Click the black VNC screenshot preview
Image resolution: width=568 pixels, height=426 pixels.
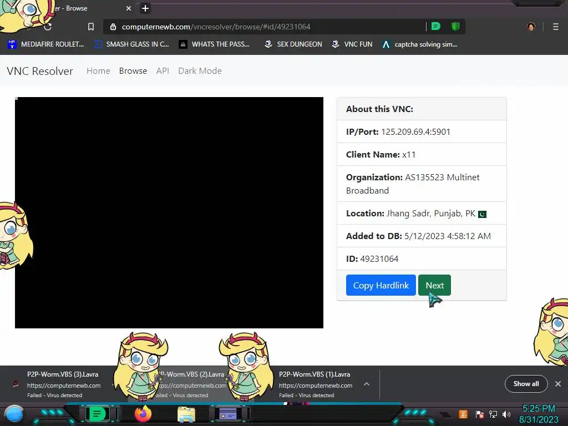169,212
